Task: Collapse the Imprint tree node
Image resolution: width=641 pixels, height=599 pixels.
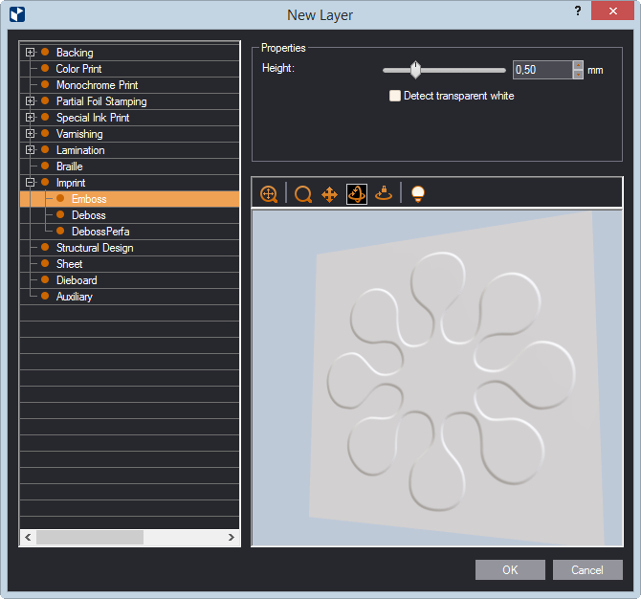Action: click(30, 183)
